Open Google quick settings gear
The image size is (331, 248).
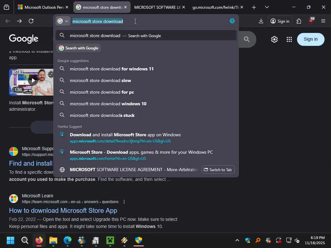point(274,39)
